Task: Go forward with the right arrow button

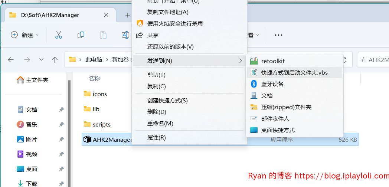Action: point(27,59)
